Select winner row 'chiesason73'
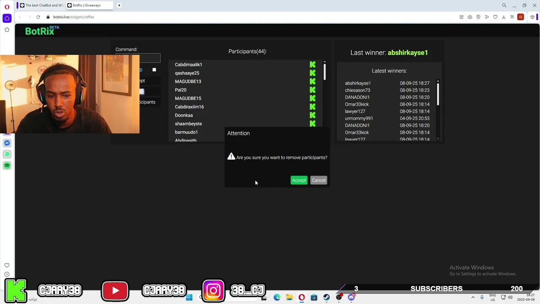The image size is (540, 304). [x=387, y=90]
